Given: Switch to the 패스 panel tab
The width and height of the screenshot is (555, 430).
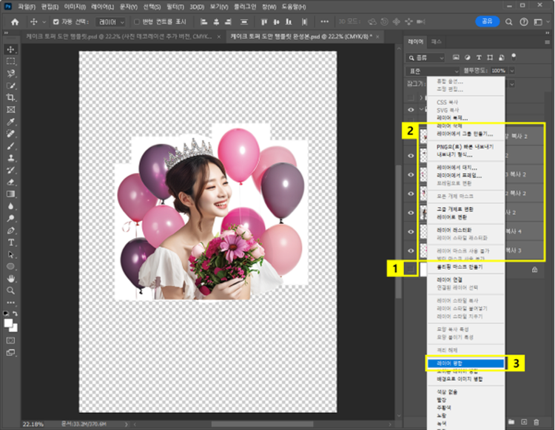Looking at the screenshot, I should (437, 42).
